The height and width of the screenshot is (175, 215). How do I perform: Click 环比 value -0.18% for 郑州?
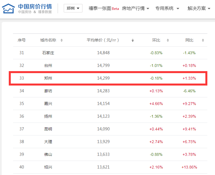click(156, 78)
